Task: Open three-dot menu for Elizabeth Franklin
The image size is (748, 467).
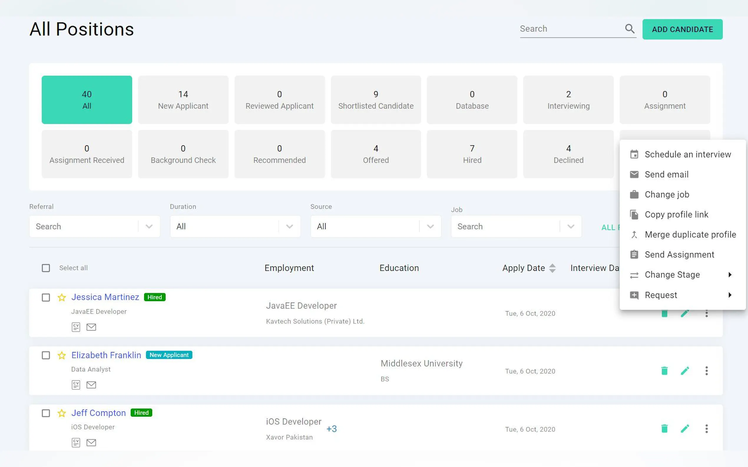Action: (x=706, y=371)
